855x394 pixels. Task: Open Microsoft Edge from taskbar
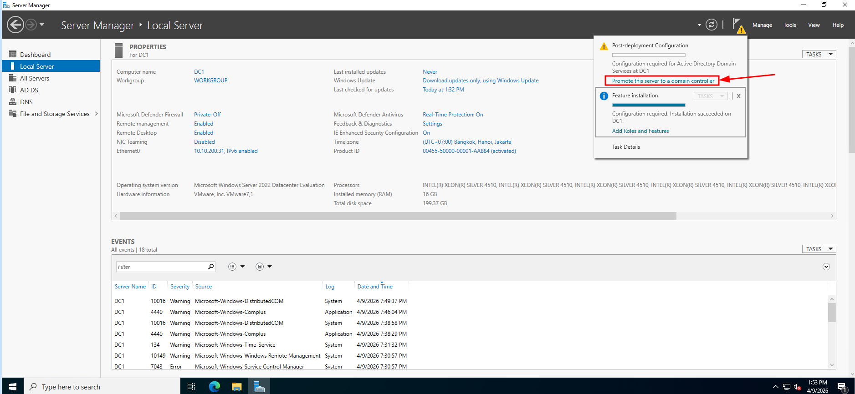[214, 387]
